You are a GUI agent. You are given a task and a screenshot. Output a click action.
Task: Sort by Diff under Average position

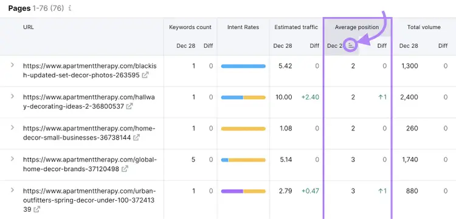(382, 46)
